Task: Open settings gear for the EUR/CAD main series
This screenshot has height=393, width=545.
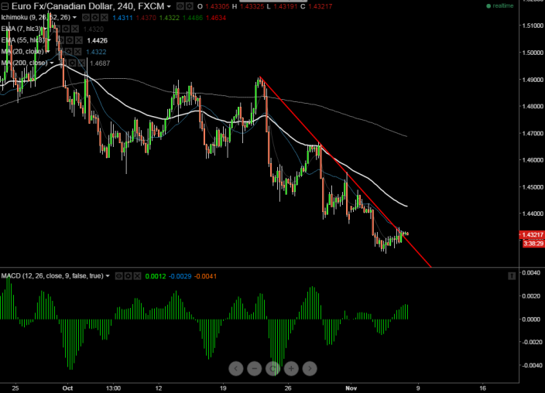Action: (x=189, y=6)
